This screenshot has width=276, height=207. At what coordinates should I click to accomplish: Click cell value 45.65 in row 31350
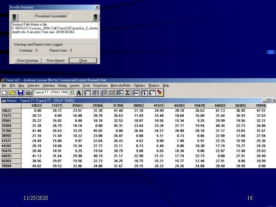(x=98, y=131)
